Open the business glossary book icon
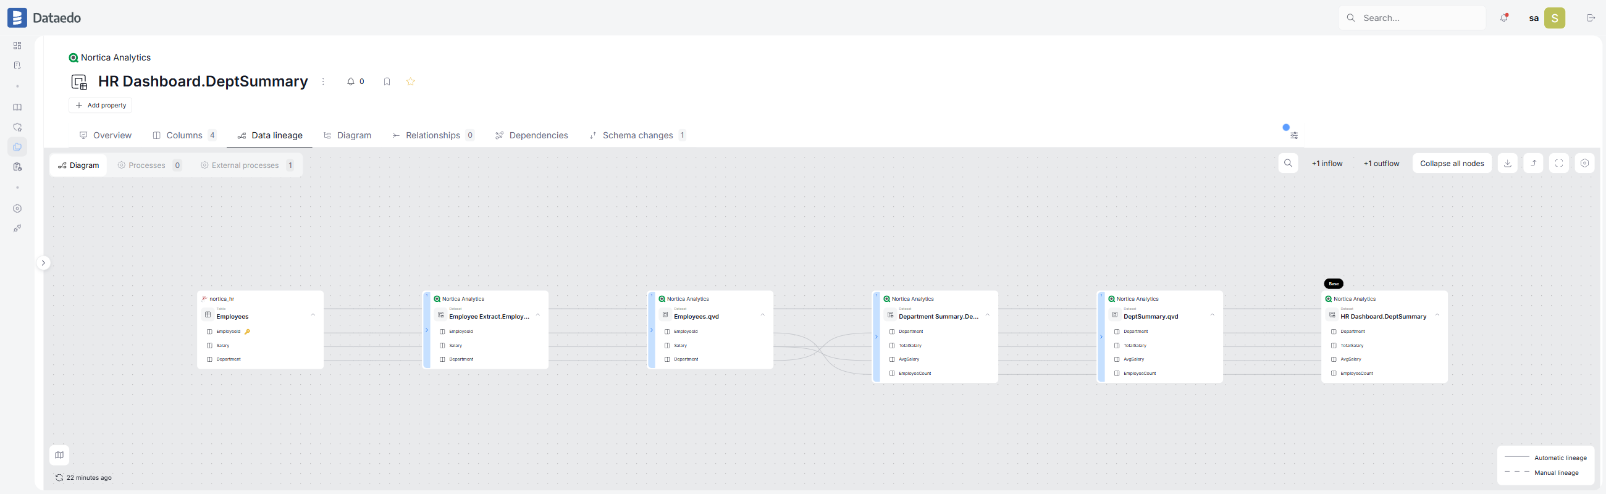Viewport: 1606px width, 494px height. 17,107
